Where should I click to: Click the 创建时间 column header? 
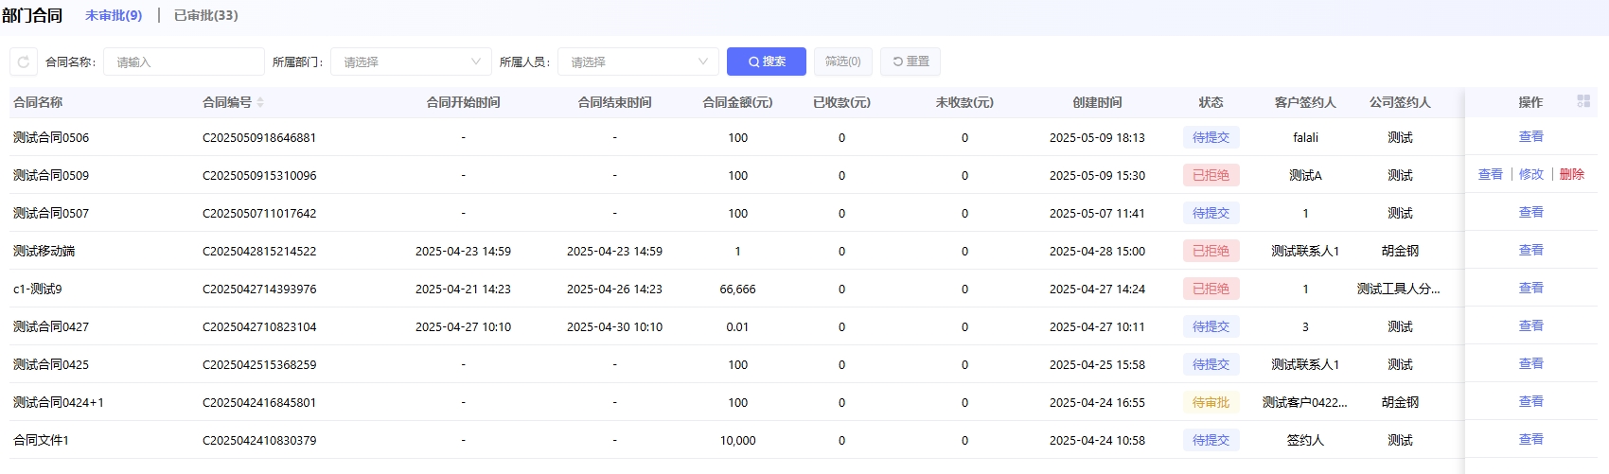1097,102
